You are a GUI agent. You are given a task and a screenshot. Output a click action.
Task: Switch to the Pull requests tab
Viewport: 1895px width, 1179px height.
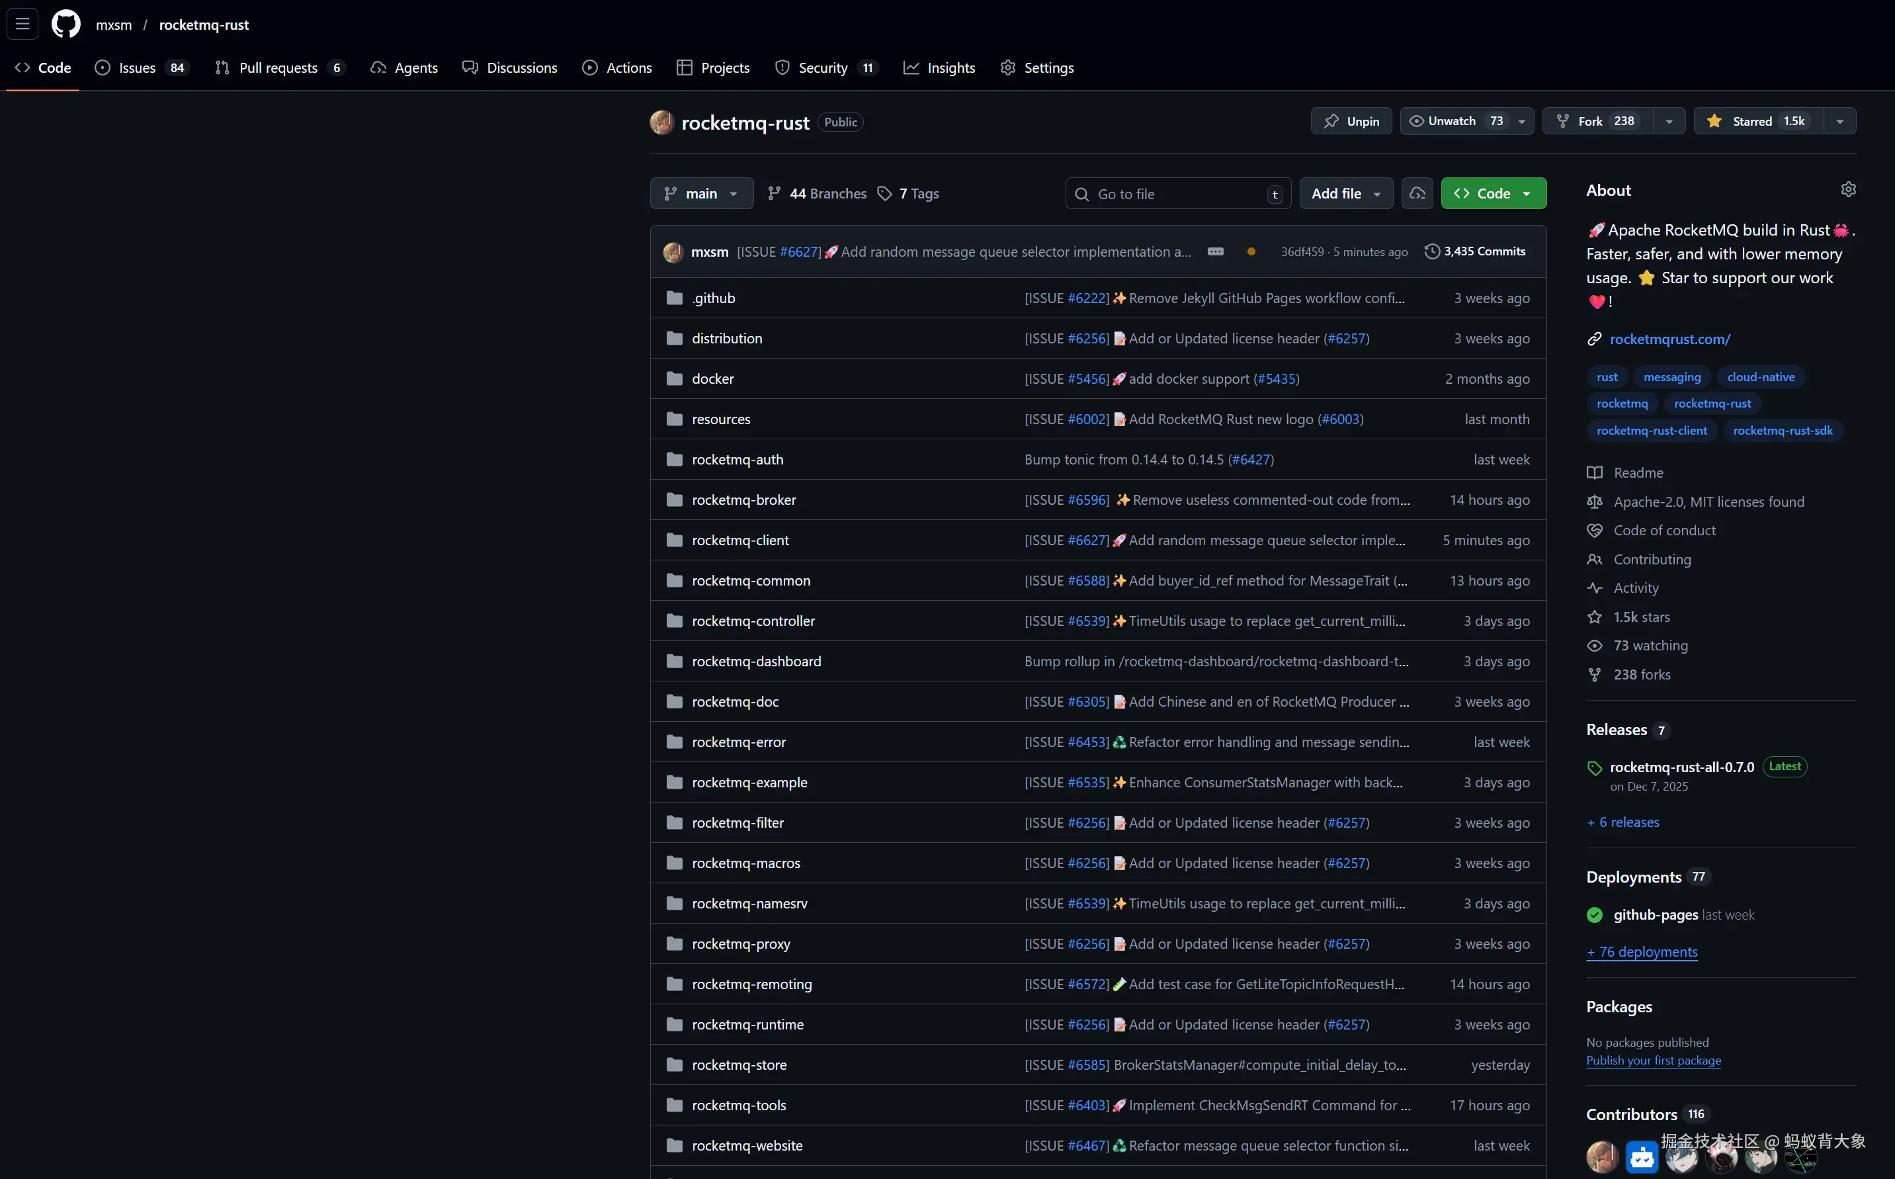[278, 68]
